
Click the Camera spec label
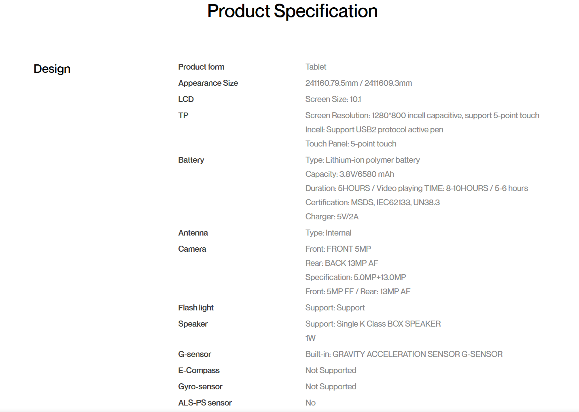(x=192, y=249)
